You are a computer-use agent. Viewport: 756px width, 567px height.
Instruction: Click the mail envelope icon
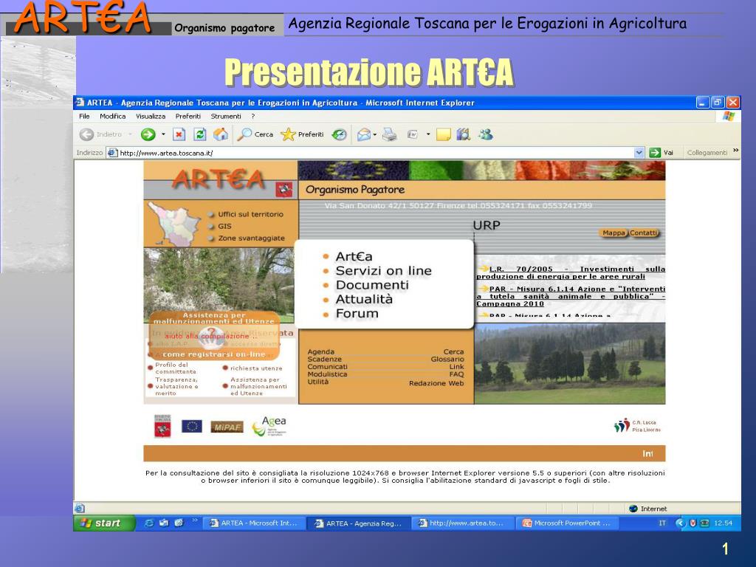coord(364,134)
